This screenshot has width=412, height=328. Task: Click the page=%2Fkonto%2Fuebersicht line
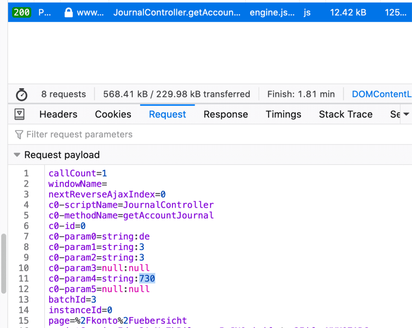point(118,320)
